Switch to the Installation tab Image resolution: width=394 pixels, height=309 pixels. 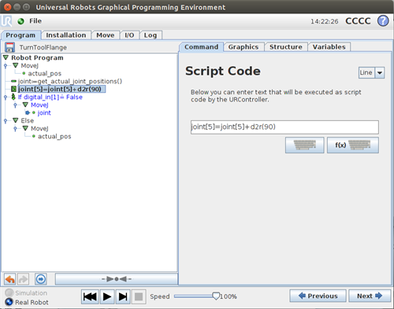coord(66,35)
